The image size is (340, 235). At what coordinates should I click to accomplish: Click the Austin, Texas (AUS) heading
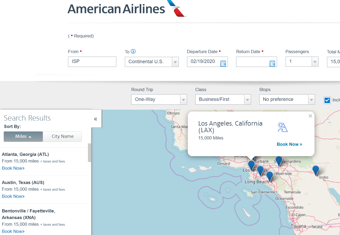coord(23,182)
